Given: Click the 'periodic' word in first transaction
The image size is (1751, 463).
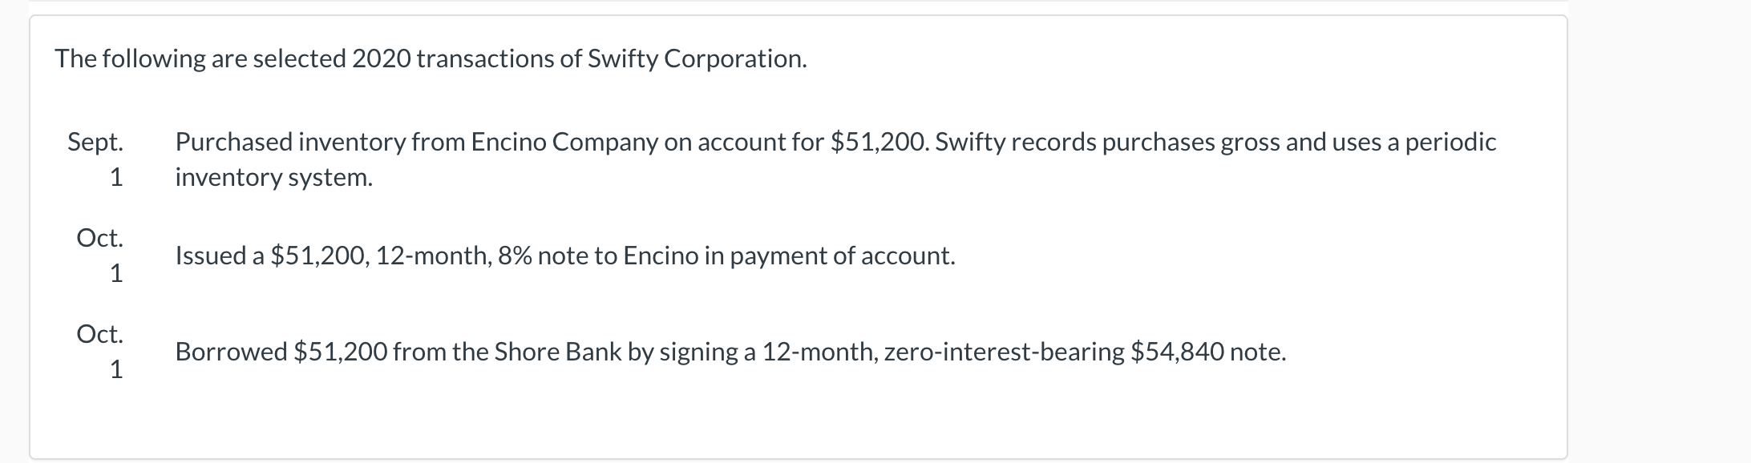Looking at the screenshot, I should point(1451,142).
